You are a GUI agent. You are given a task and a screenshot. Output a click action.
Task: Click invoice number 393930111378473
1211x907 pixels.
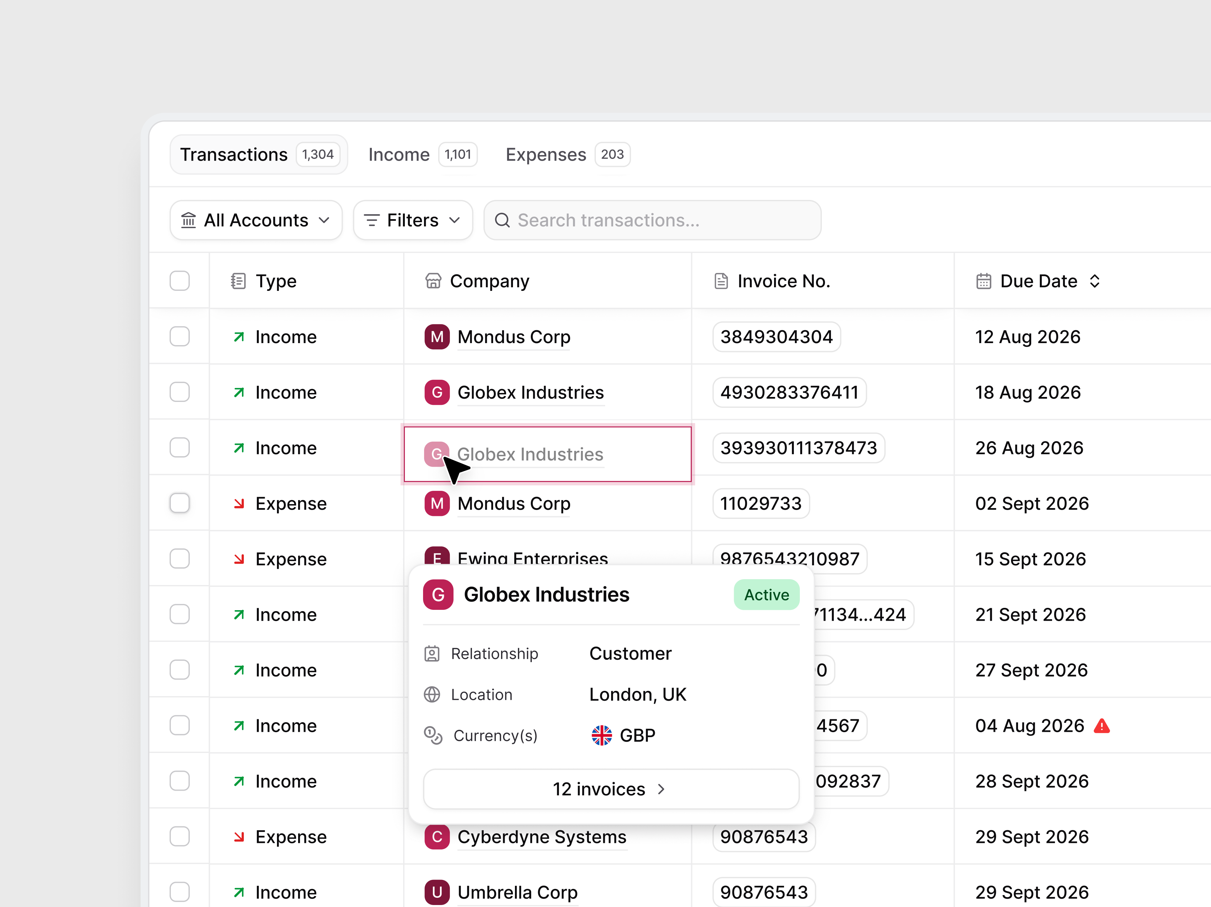click(798, 448)
